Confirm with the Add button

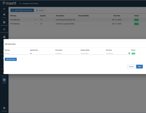tap(139, 67)
